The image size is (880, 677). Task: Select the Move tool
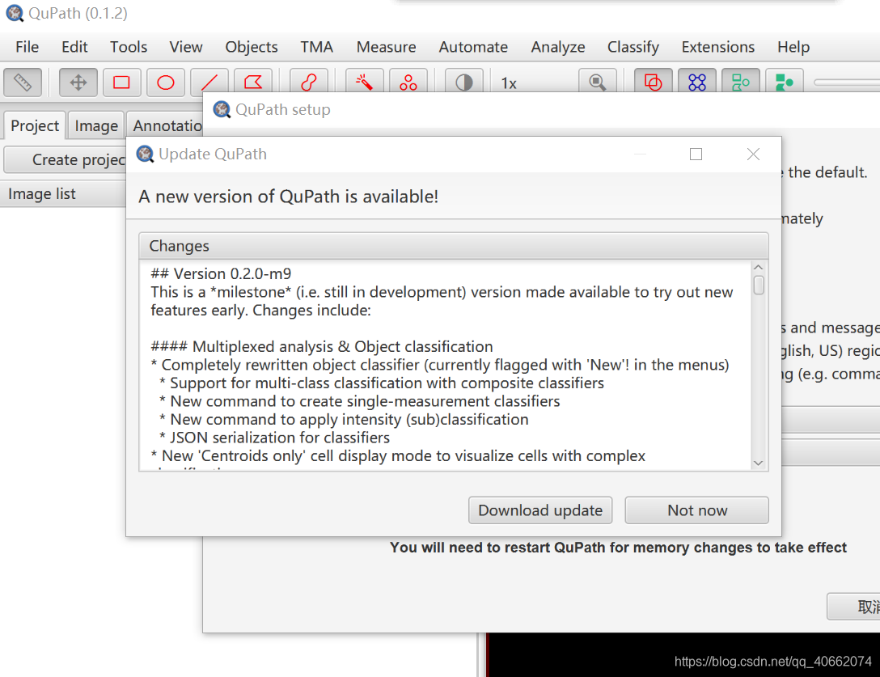tap(78, 83)
